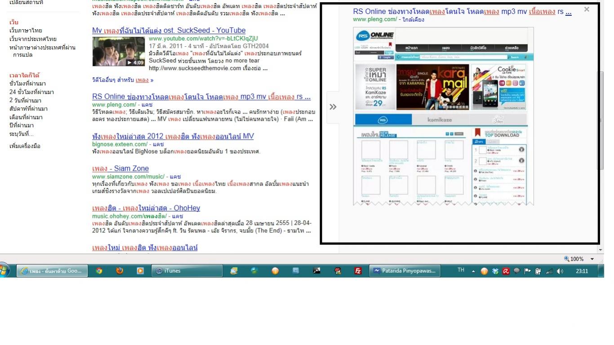Viewport: 614px width, 345px height.
Task: Click the RS Online website preview image
Action: tap(443, 116)
